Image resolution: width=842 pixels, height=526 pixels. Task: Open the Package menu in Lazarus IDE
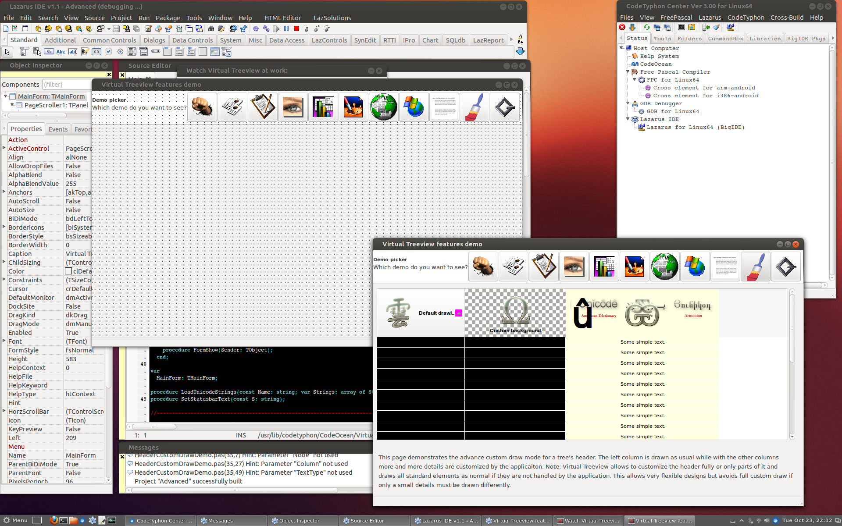coord(168,18)
